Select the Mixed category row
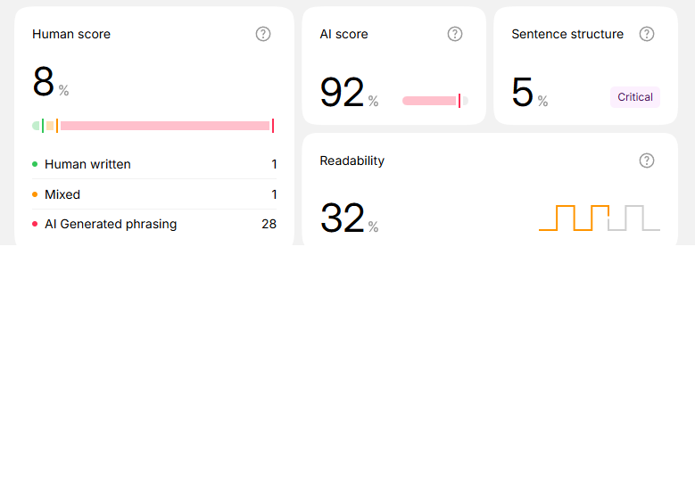Viewport: 695px width, 494px height. [x=154, y=194]
